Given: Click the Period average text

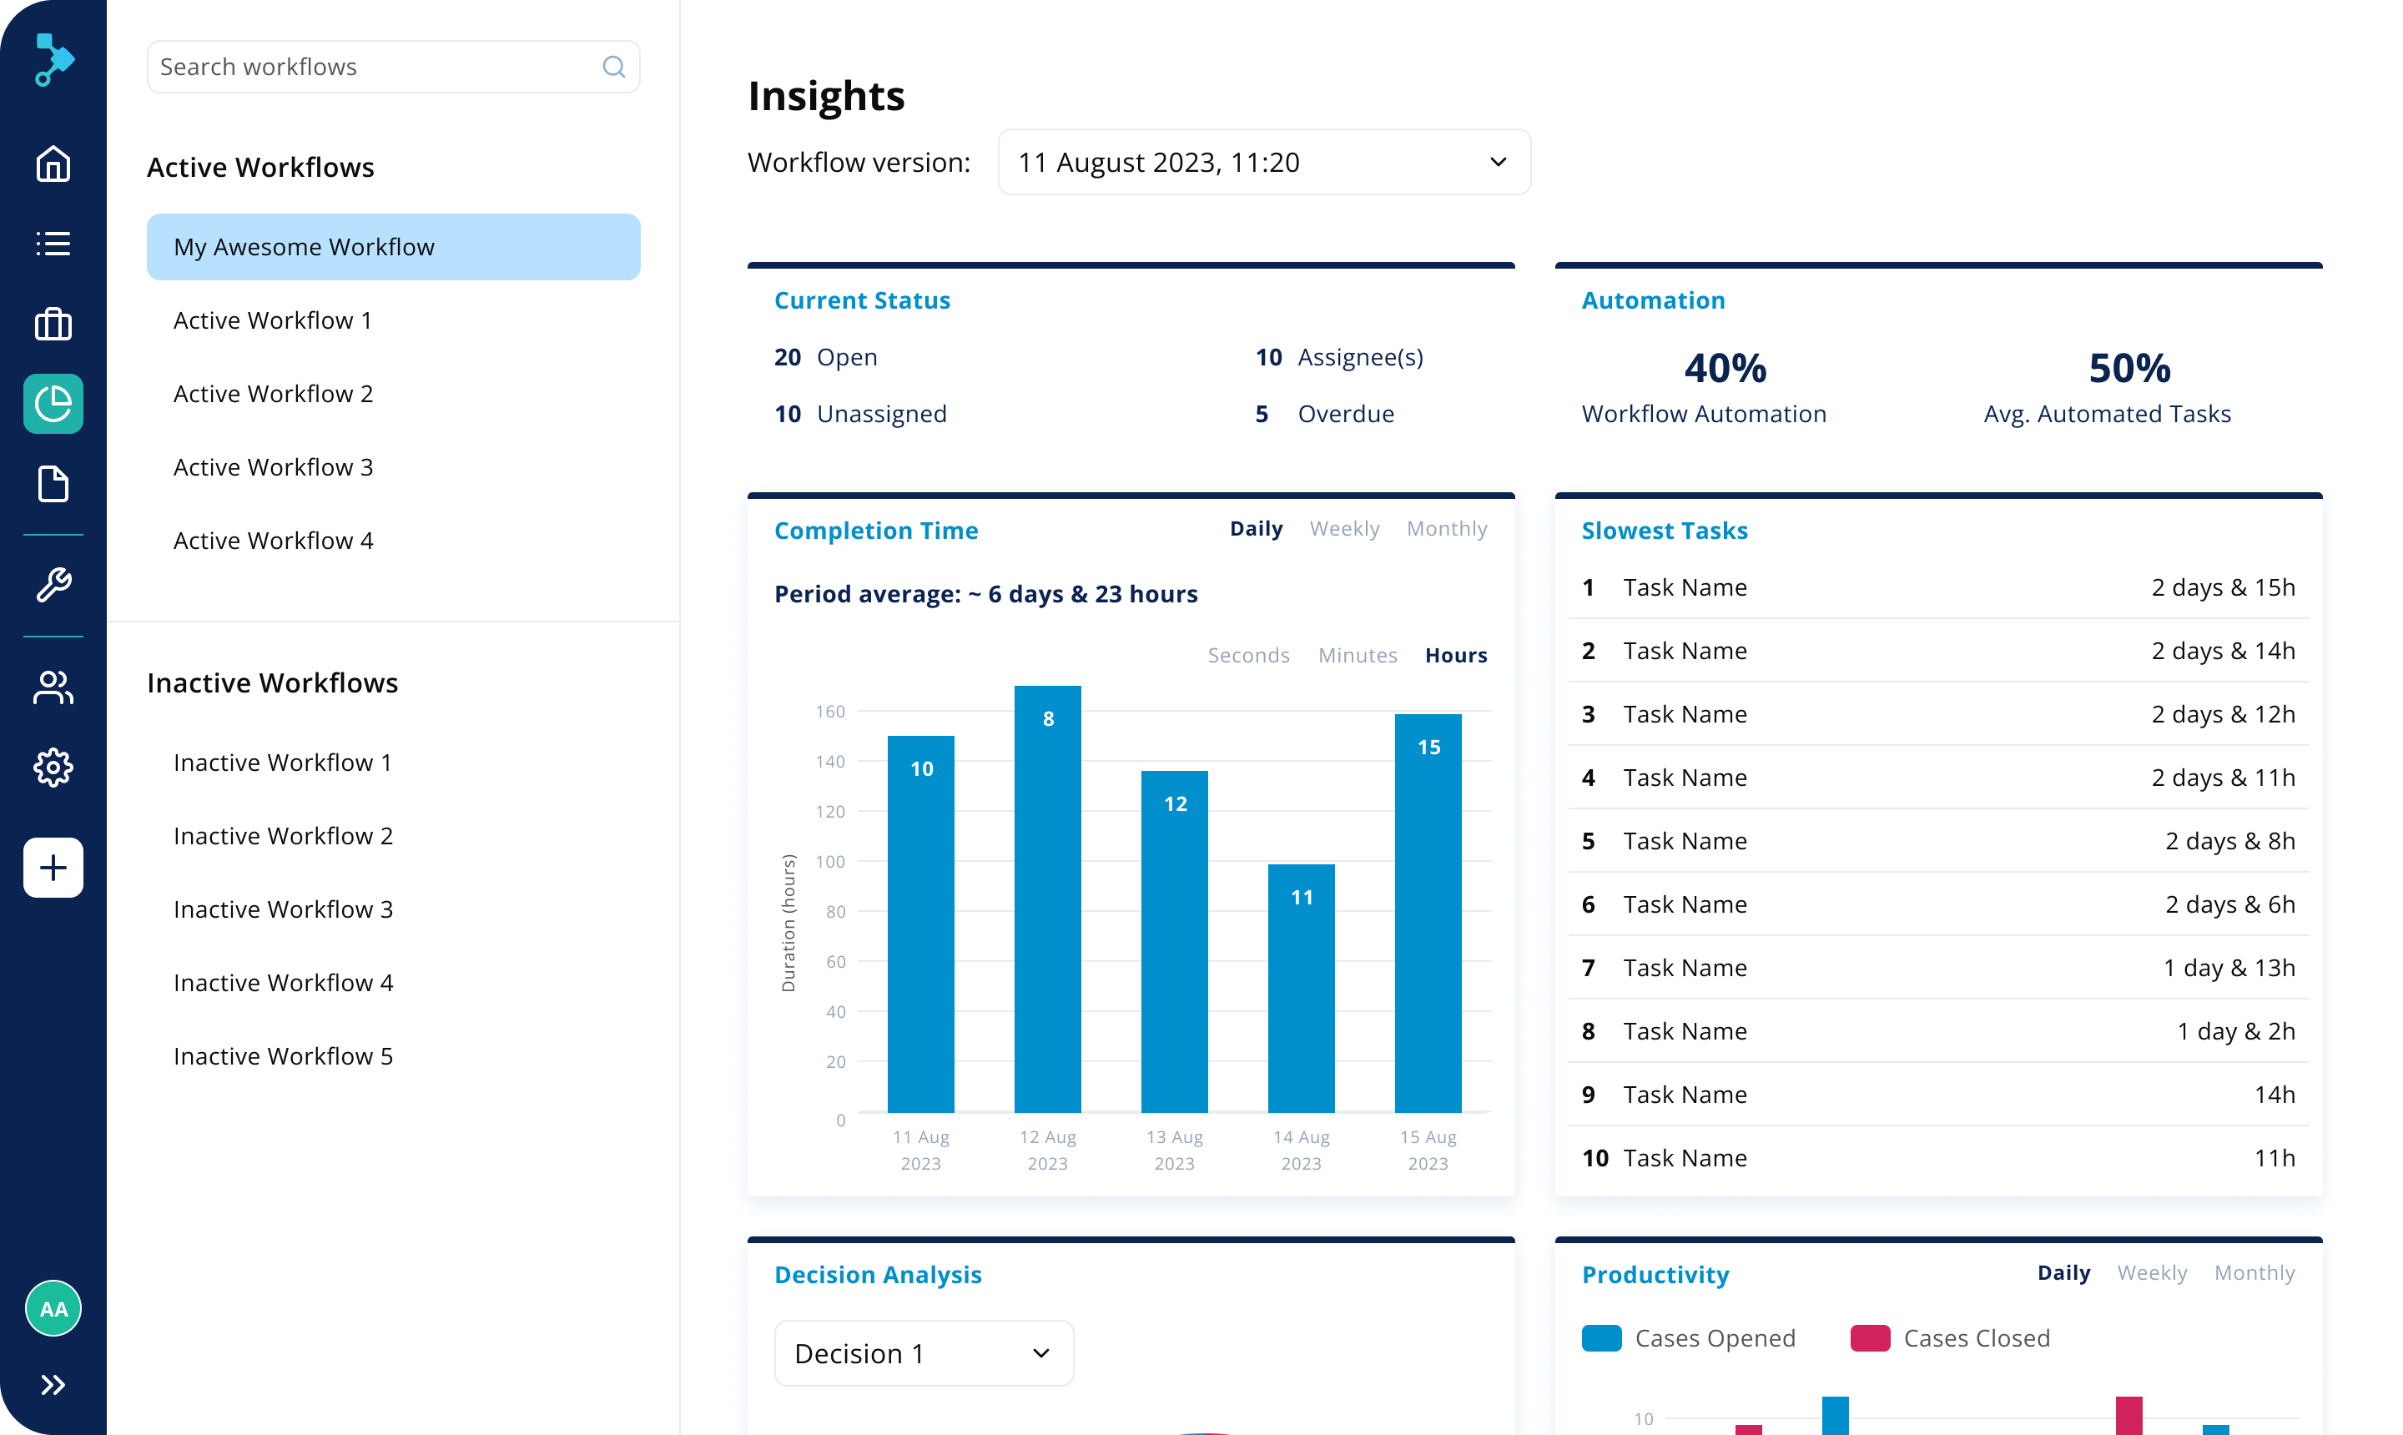Looking at the screenshot, I should pos(985,594).
